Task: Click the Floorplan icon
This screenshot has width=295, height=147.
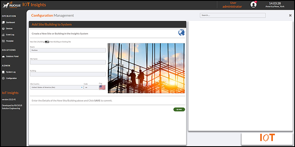Action: 3,41
